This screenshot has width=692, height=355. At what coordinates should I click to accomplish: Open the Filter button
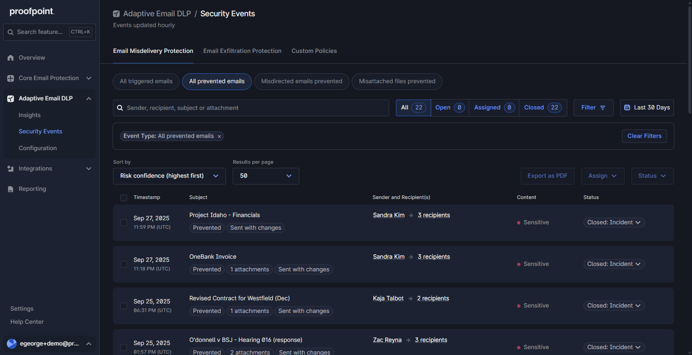click(x=593, y=108)
